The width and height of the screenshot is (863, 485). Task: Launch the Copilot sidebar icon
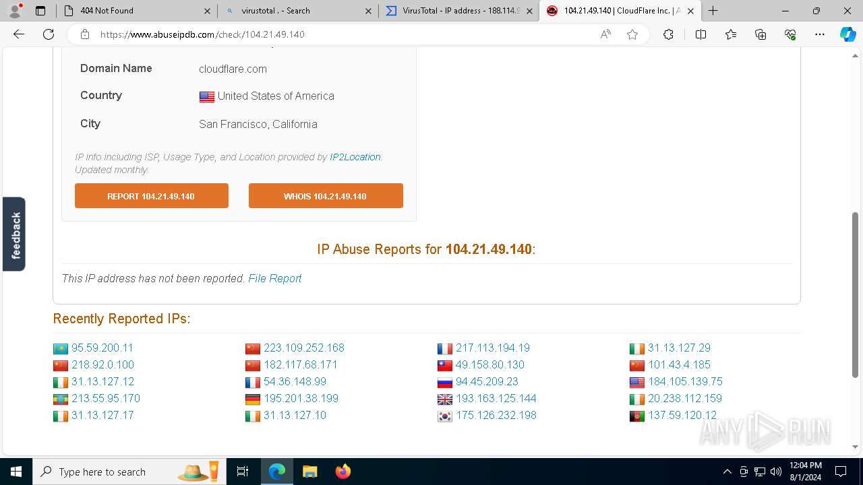pos(847,34)
